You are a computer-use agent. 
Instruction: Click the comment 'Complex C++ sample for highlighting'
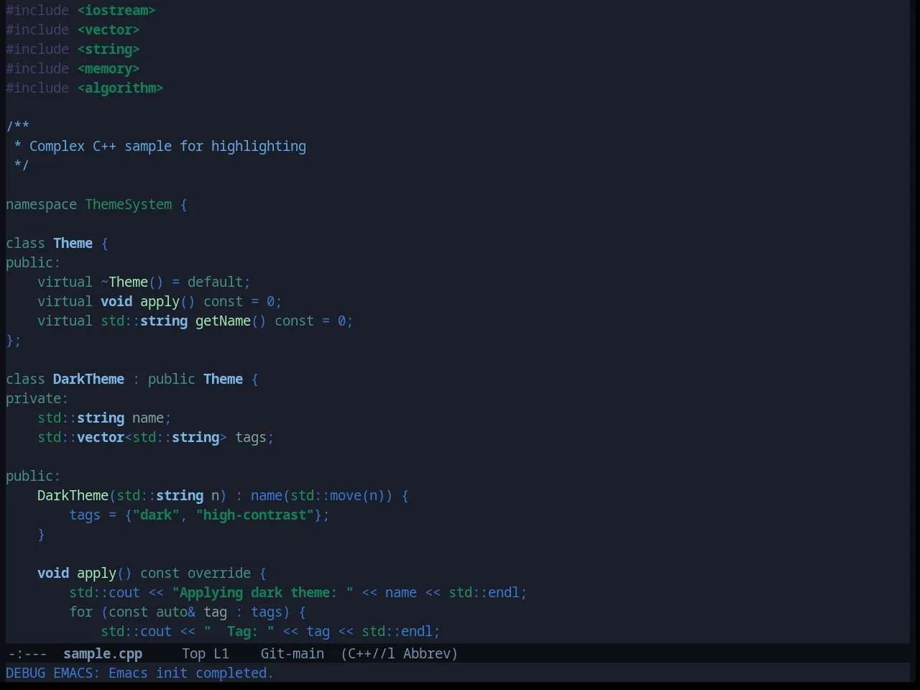[167, 146]
